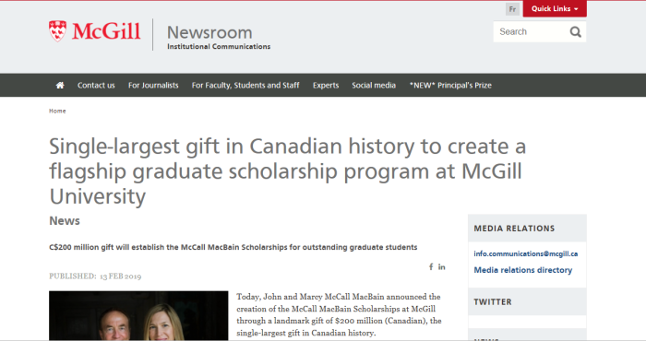646x341 pixels.
Task: Open the For Journalists menu item
Action: [153, 85]
